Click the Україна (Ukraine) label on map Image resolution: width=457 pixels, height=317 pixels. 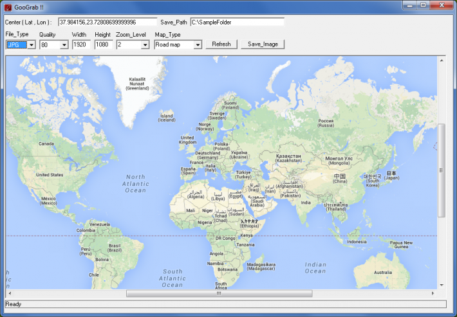click(239, 154)
